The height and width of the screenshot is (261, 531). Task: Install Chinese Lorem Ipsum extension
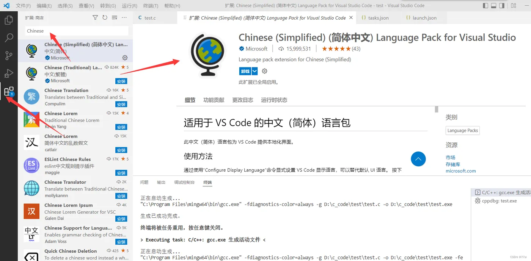point(121,219)
